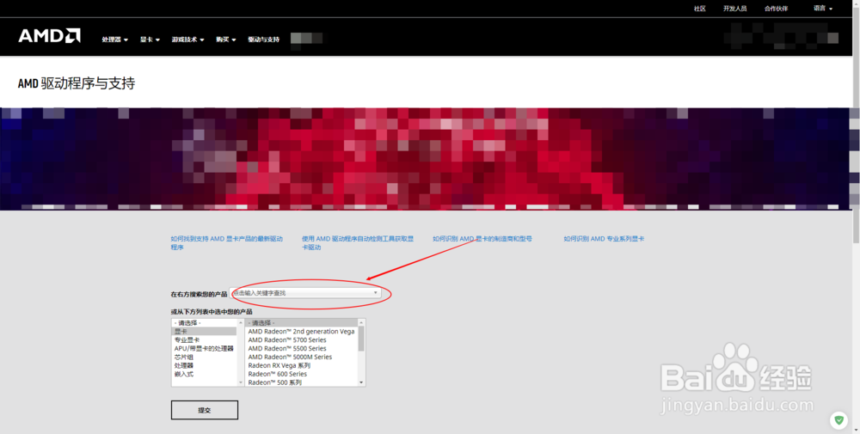Image resolution: width=860 pixels, height=434 pixels.
Task: Select 嵌入式 in the category list
Action: pyautogui.click(x=204, y=374)
